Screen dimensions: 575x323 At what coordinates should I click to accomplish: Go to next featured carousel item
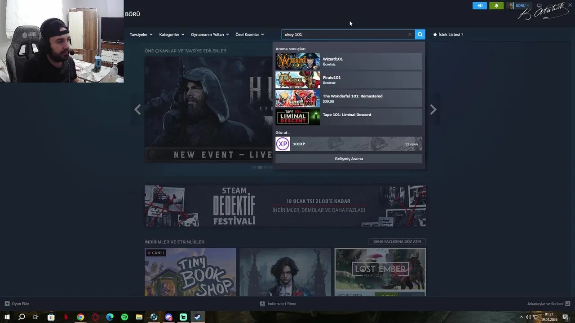click(433, 109)
